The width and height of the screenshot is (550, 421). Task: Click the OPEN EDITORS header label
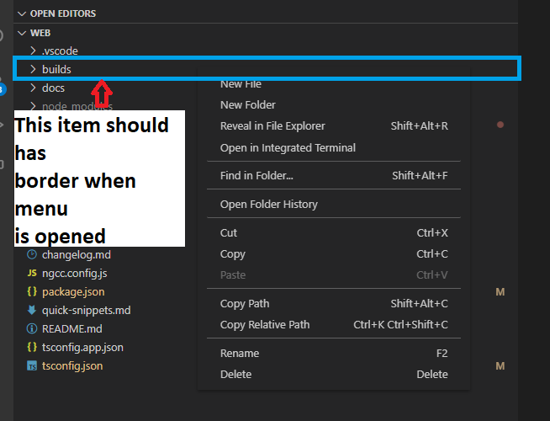click(x=63, y=13)
